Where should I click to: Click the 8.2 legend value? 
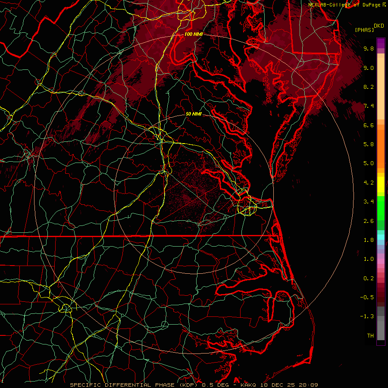tap(369, 87)
